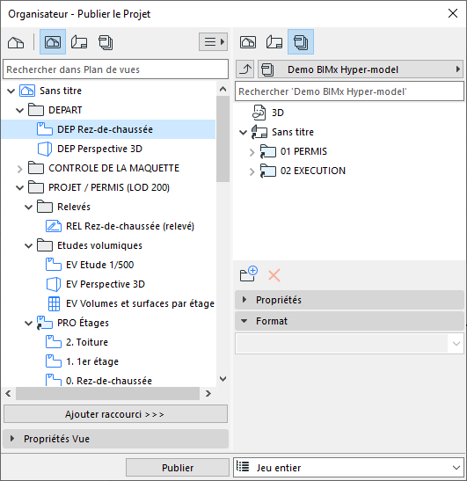Click worksheet icon of REL Rez-de-chaussée
The image size is (467, 481).
[54, 226]
